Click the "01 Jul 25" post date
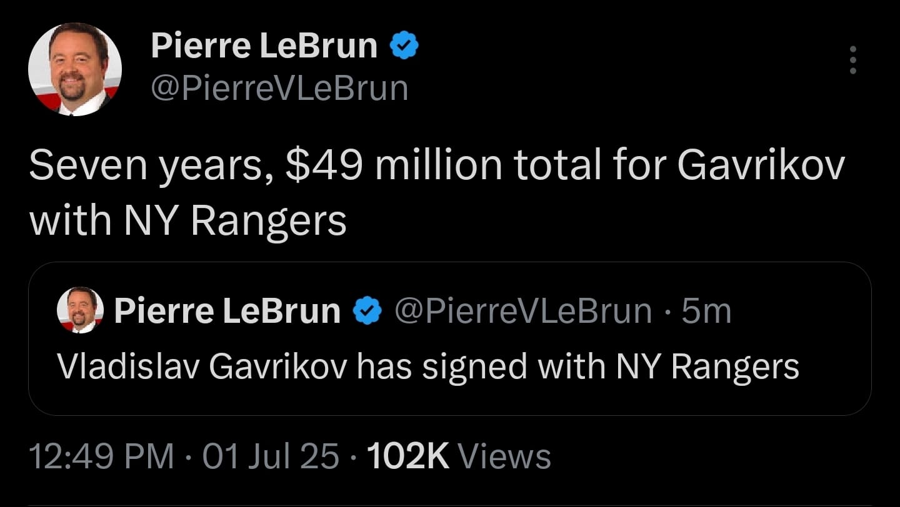 pos(269,456)
